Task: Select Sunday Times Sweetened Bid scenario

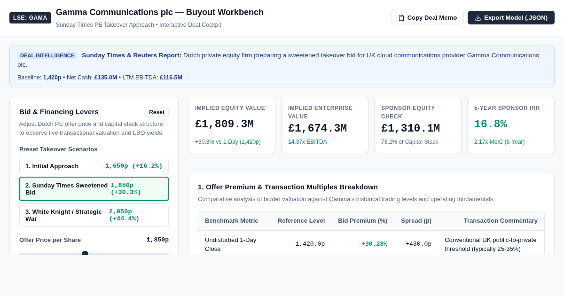Action: tap(94, 189)
